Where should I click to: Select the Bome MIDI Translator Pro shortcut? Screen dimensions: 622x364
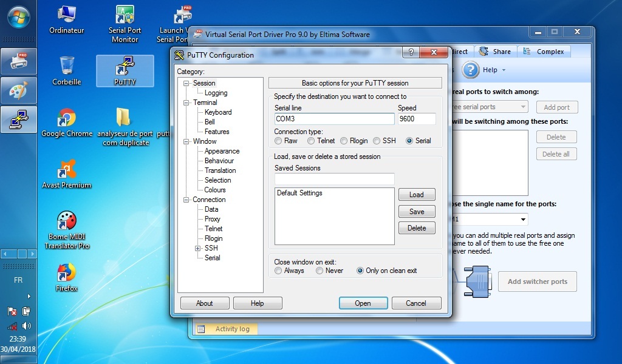coord(67,230)
